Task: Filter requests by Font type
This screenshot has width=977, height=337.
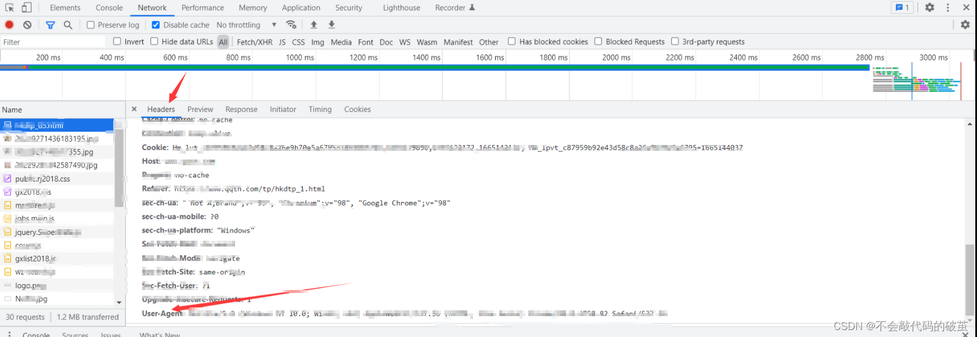Action: 366,42
